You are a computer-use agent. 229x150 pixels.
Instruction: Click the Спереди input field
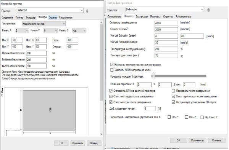(x=73, y=47)
